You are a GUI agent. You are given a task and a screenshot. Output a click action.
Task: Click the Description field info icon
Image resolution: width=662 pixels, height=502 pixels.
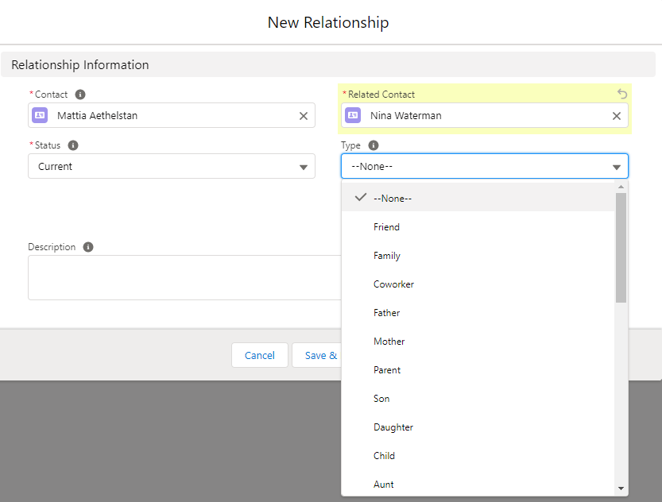click(87, 247)
